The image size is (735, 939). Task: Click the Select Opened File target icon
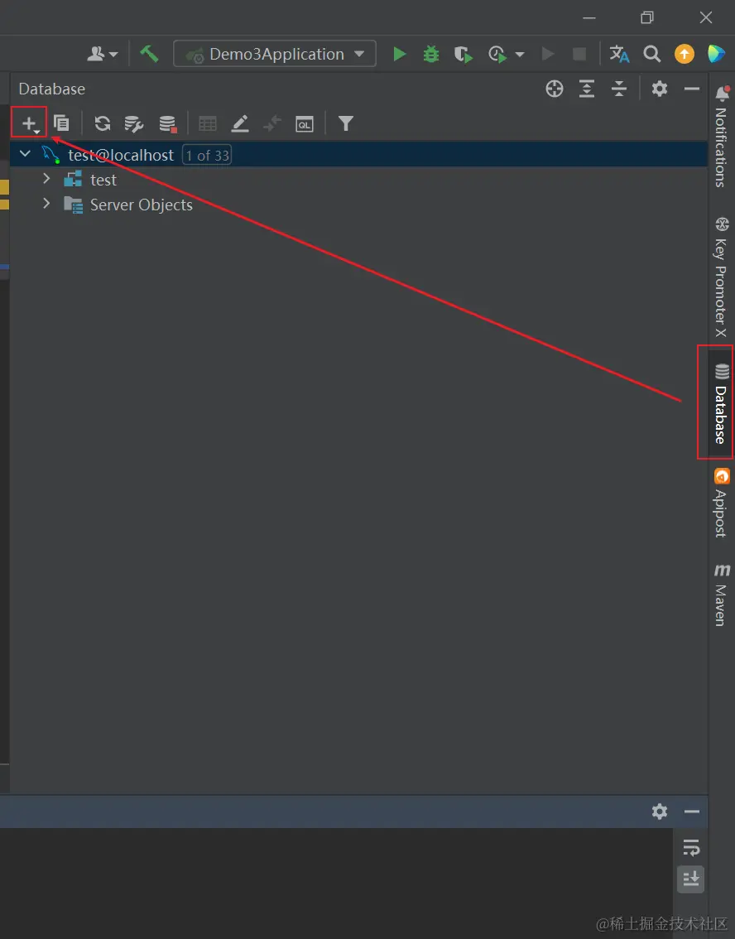tap(555, 89)
